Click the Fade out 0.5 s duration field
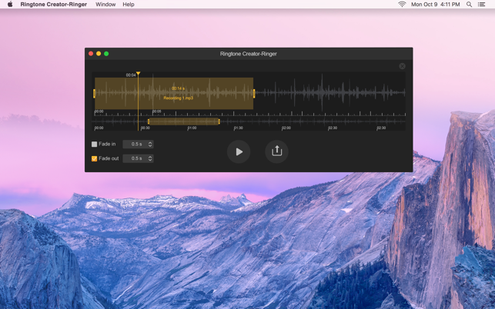 pyautogui.click(x=135, y=158)
